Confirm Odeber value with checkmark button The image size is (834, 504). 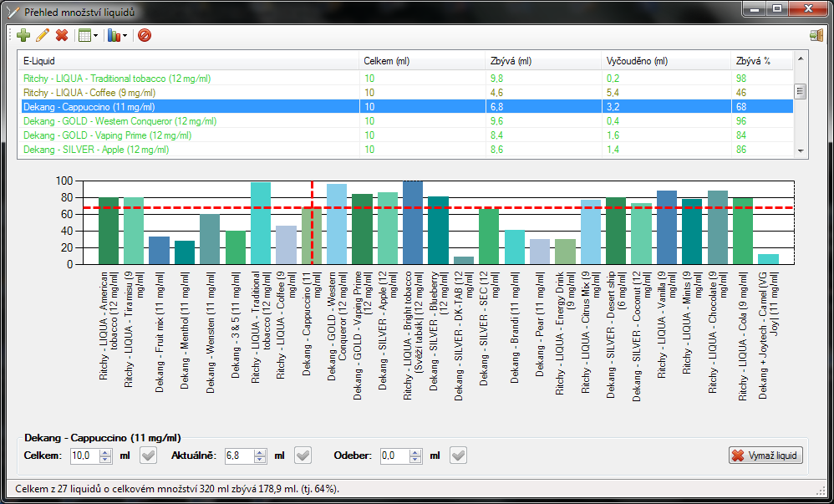coord(459,456)
